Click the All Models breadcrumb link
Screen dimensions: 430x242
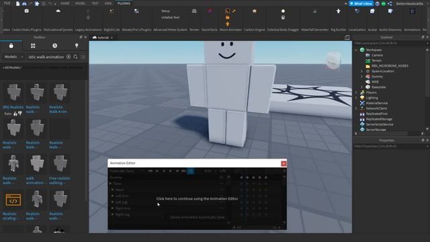[x=11, y=67]
